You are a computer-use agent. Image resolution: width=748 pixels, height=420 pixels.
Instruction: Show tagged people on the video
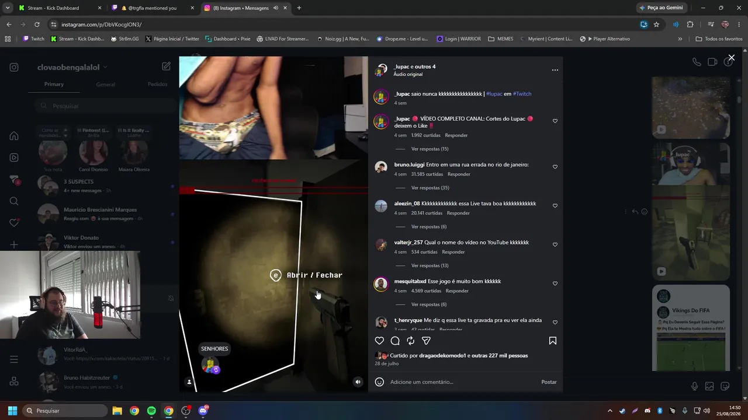189,382
